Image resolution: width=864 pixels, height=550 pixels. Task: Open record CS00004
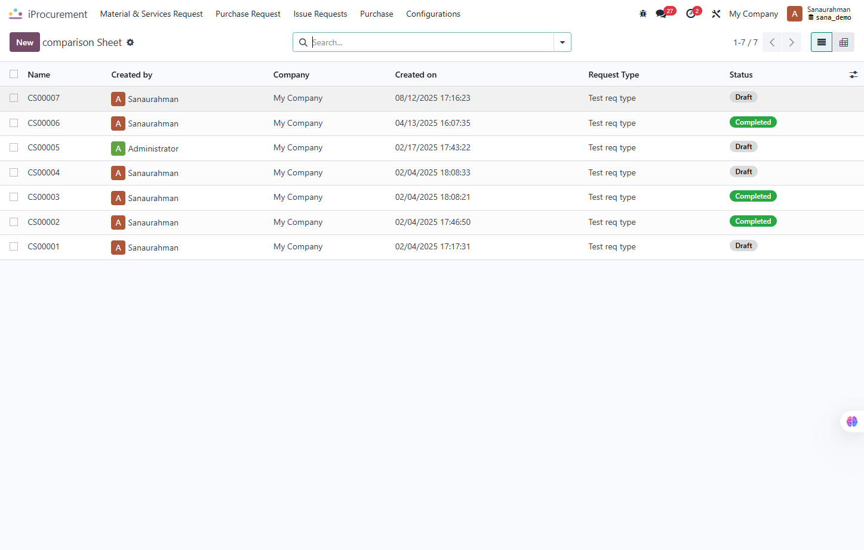click(44, 172)
